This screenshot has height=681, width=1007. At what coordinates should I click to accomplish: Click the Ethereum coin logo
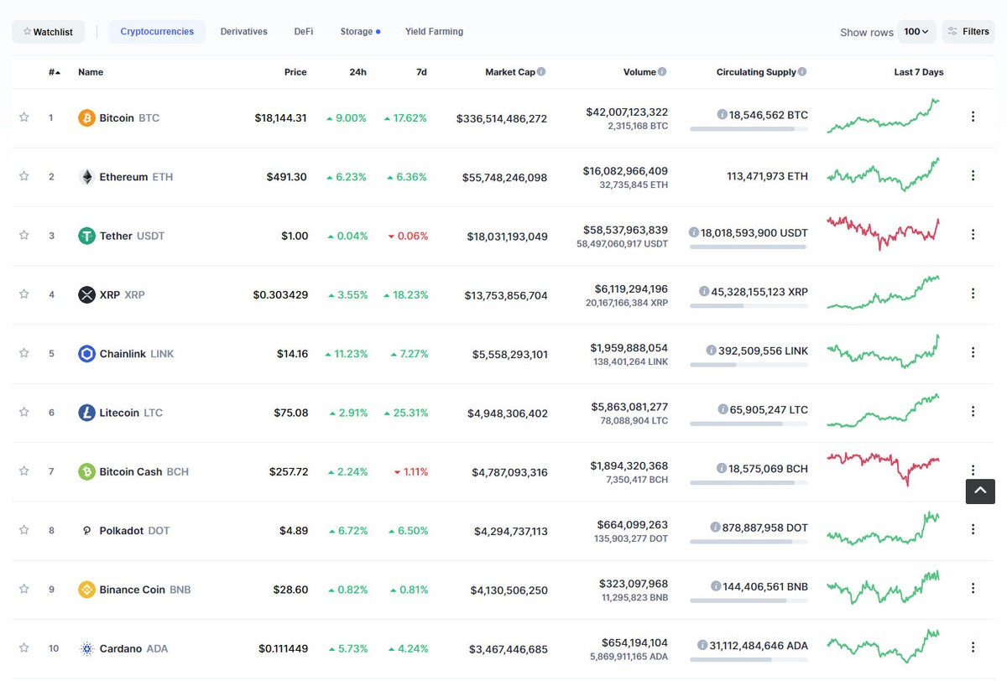click(85, 177)
